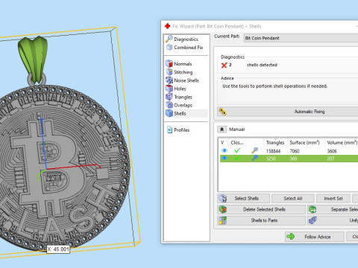Select the shell row with volume 3606
This screenshot has height=268, width=358.
tap(289, 151)
